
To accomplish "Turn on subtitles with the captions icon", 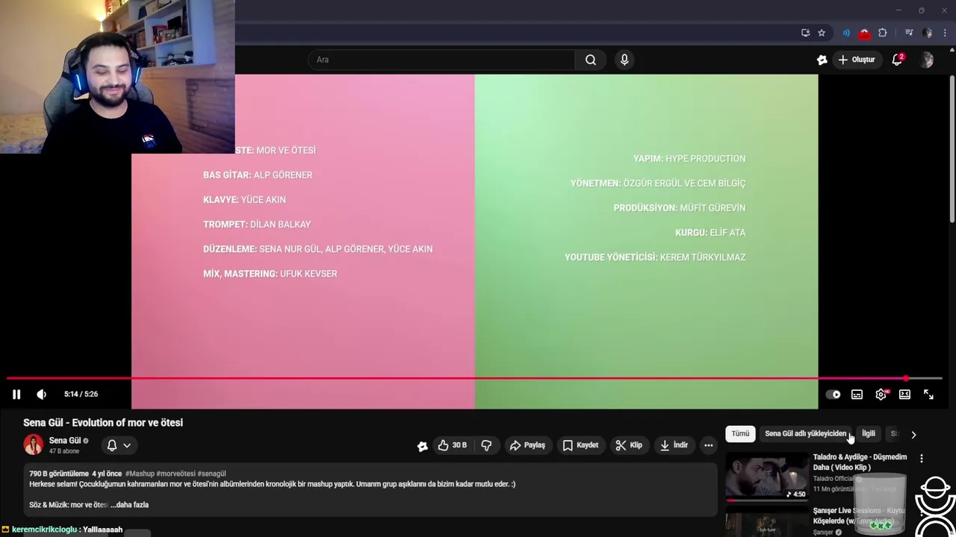I will click(x=857, y=395).
